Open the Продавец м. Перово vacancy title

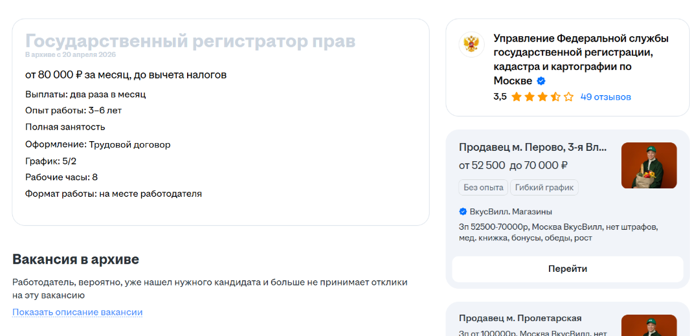533,147
